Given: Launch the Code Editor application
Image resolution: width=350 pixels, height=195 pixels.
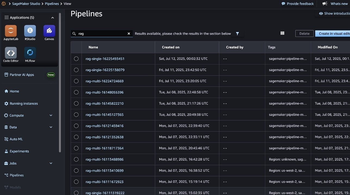Looking at the screenshot, I should pyautogui.click(x=11, y=53).
